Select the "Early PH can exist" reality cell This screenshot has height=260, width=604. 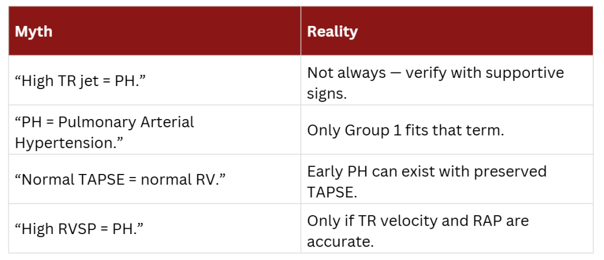(427, 179)
